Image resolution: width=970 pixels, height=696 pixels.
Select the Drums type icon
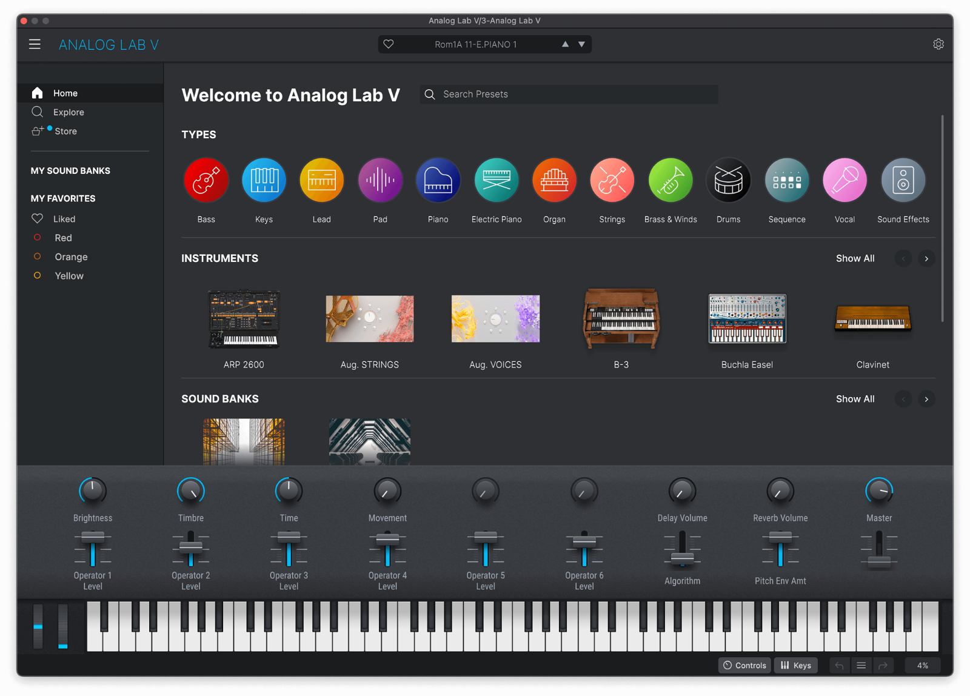pyautogui.click(x=728, y=180)
